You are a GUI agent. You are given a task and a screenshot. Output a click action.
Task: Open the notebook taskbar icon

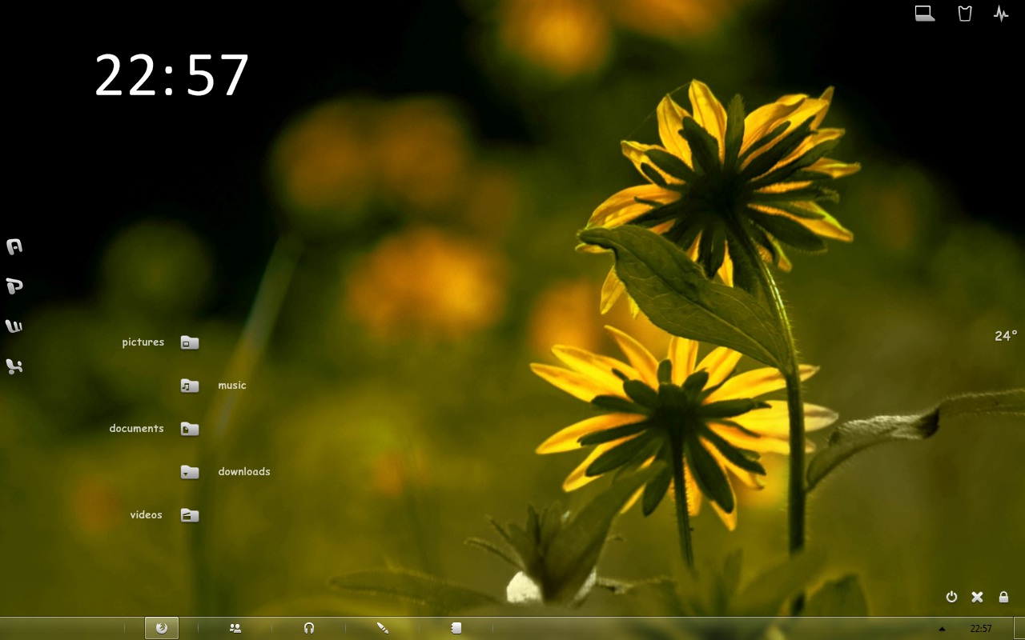456,628
